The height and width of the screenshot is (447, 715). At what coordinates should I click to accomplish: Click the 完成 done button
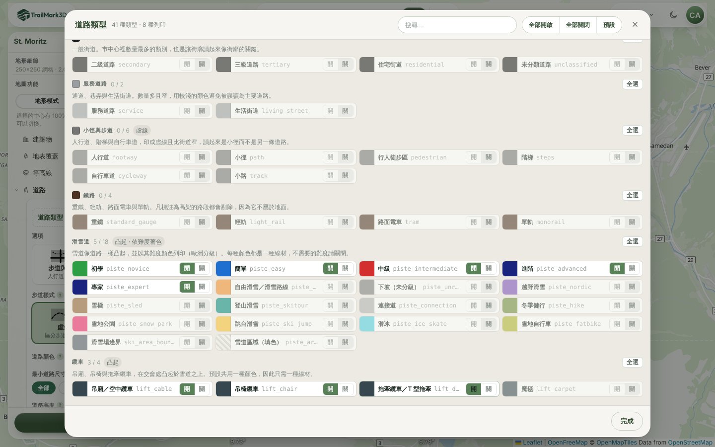click(x=627, y=421)
